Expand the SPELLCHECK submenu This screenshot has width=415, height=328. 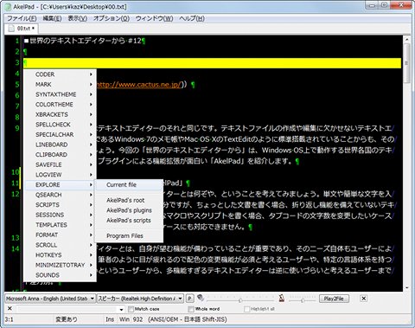tap(61, 125)
